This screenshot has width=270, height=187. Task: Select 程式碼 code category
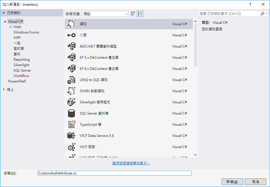pos(19,49)
